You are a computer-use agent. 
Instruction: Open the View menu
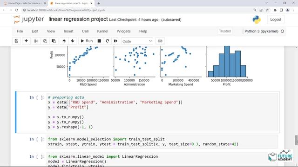(51, 31)
